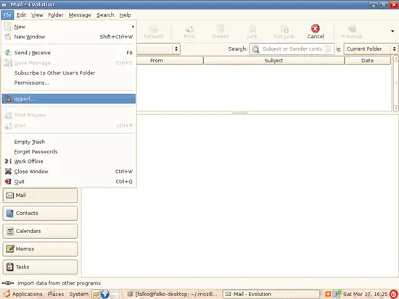Open the Help menu

tap(125, 15)
